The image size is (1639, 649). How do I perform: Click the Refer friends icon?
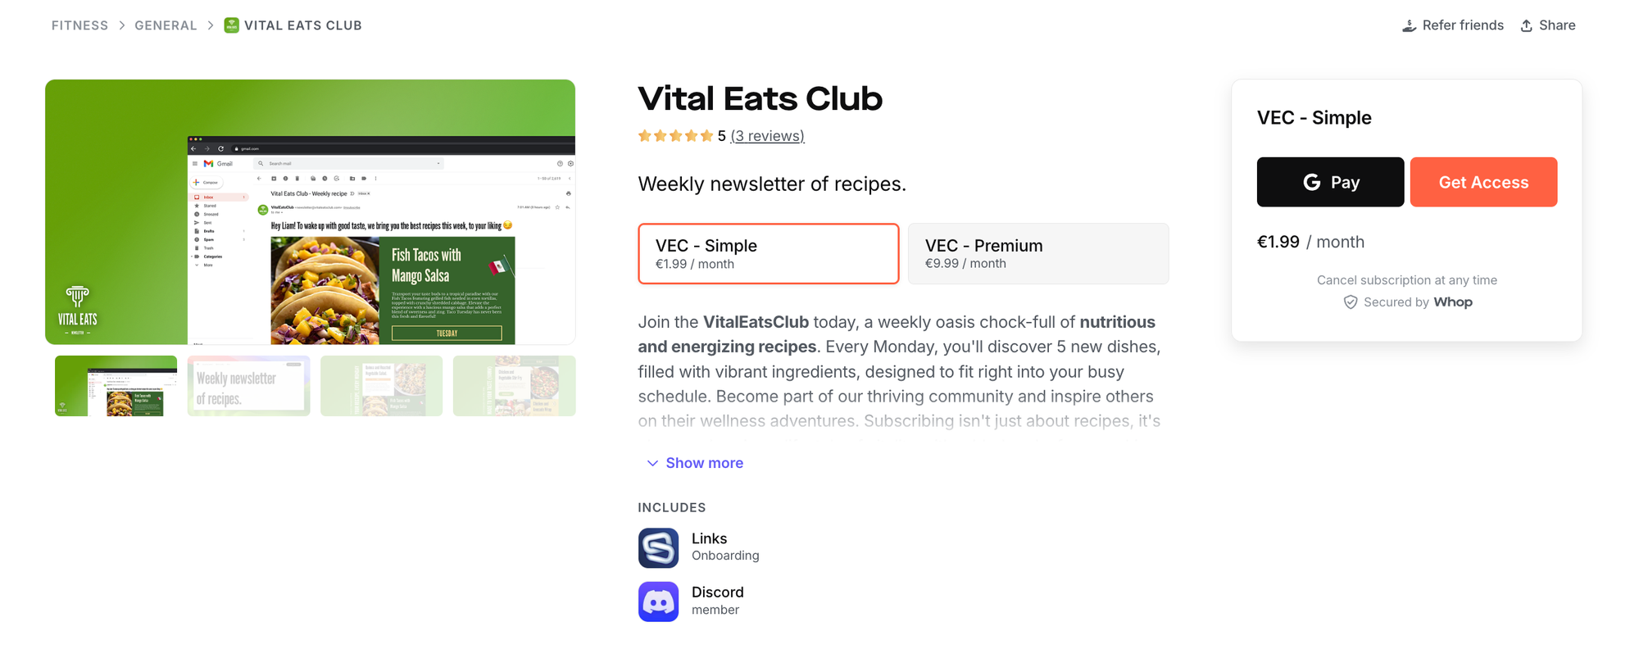(x=1410, y=25)
